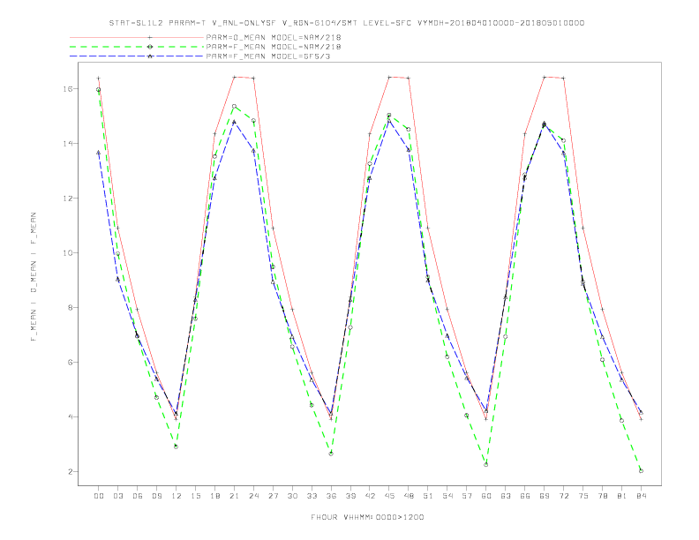Click x-axis tick label 24

click(253, 496)
